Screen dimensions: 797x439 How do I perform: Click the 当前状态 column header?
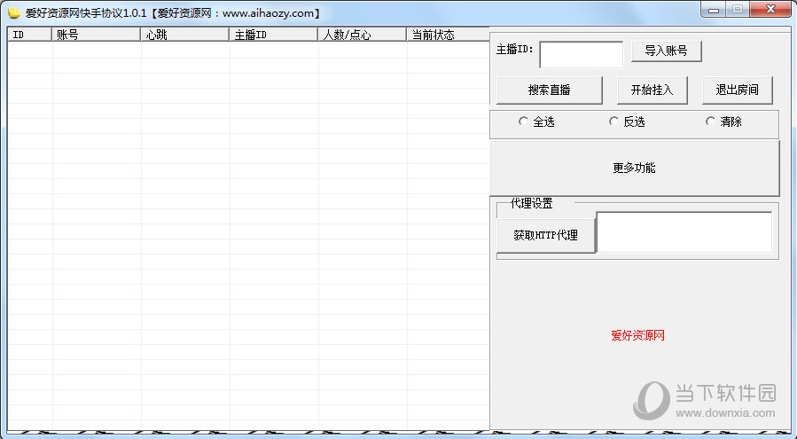[x=448, y=35]
